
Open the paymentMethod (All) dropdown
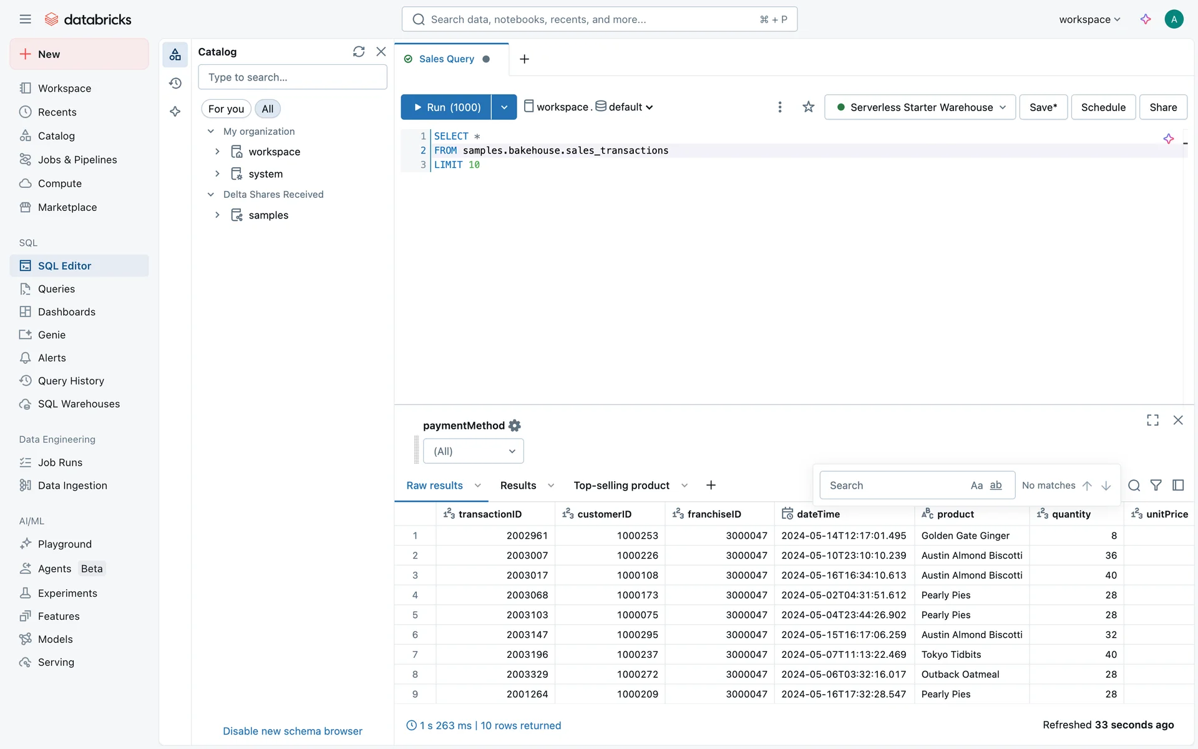[x=473, y=451]
